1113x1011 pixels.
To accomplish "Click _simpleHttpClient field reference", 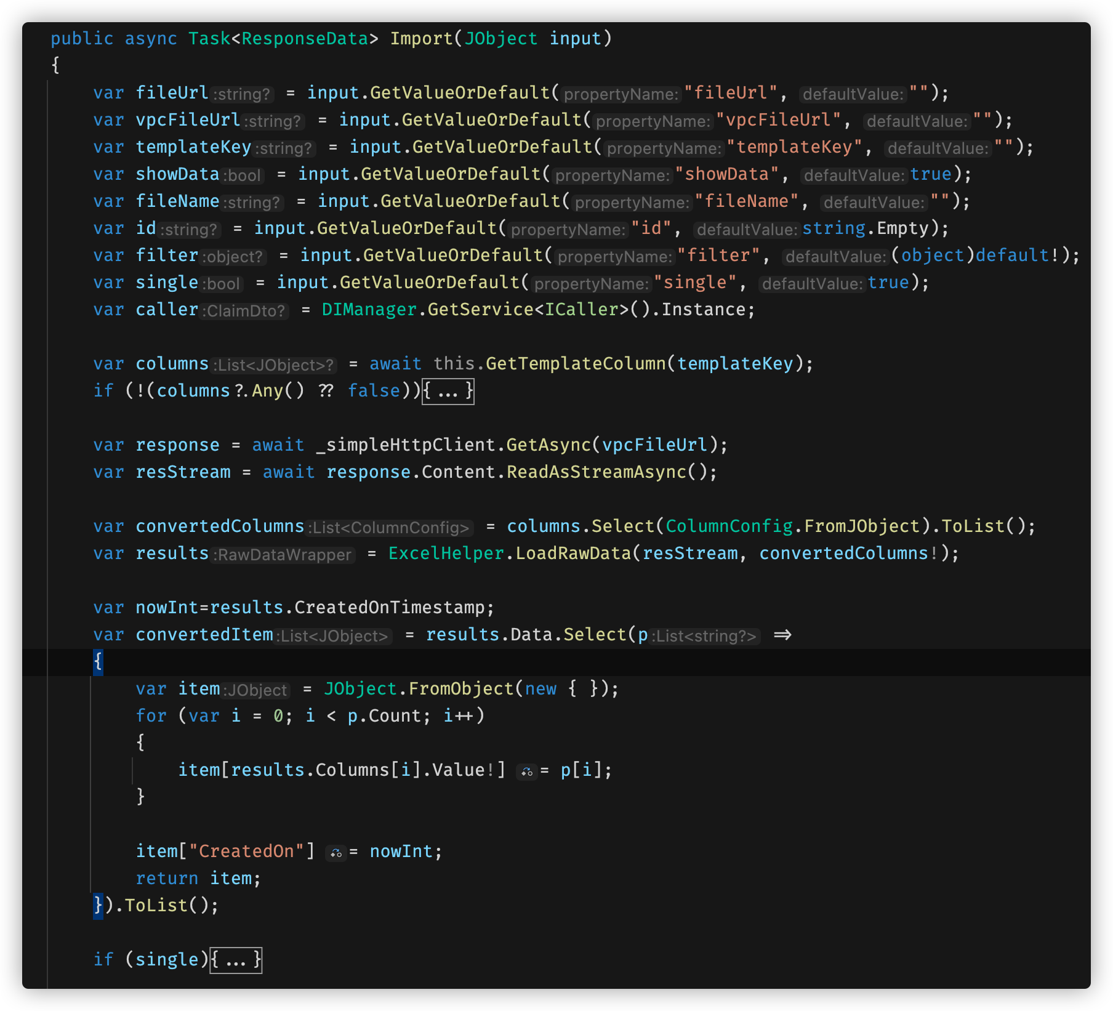I will point(405,445).
